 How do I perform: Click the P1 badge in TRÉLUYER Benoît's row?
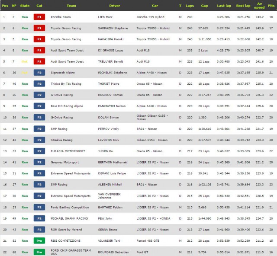pyautogui.click(x=39, y=61)
